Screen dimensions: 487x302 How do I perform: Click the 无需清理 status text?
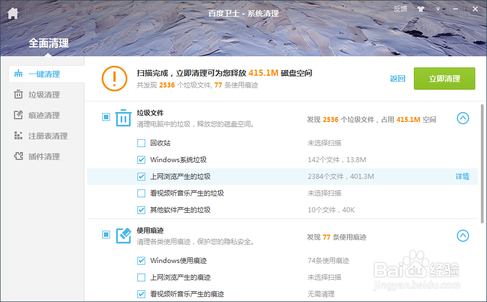point(321,294)
